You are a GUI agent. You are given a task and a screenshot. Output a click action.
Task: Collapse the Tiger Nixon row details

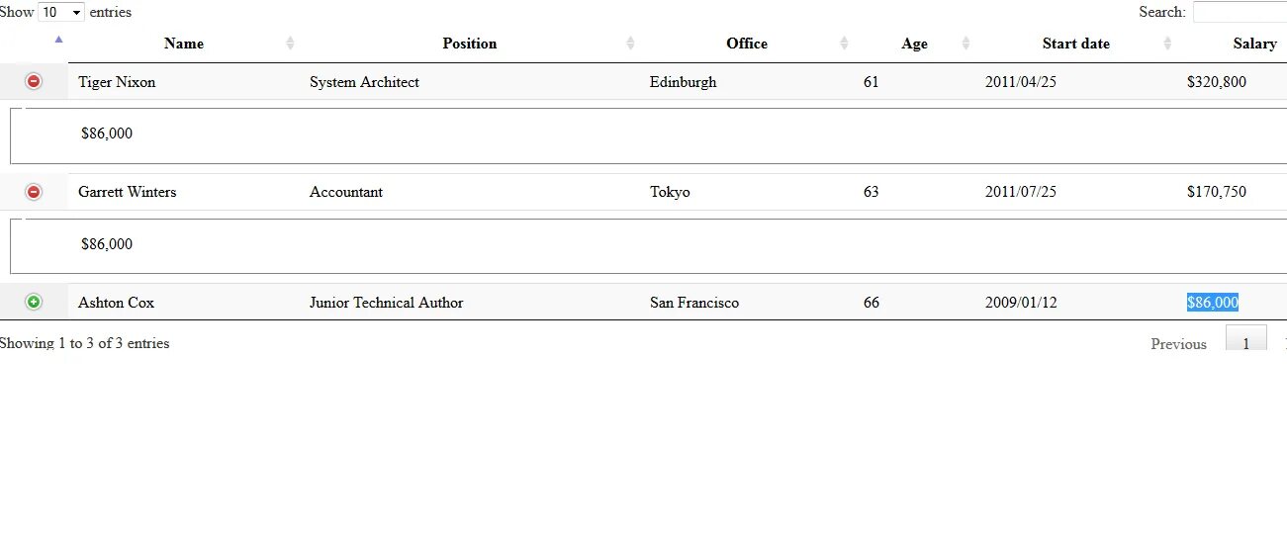click(x=34, y=81)
